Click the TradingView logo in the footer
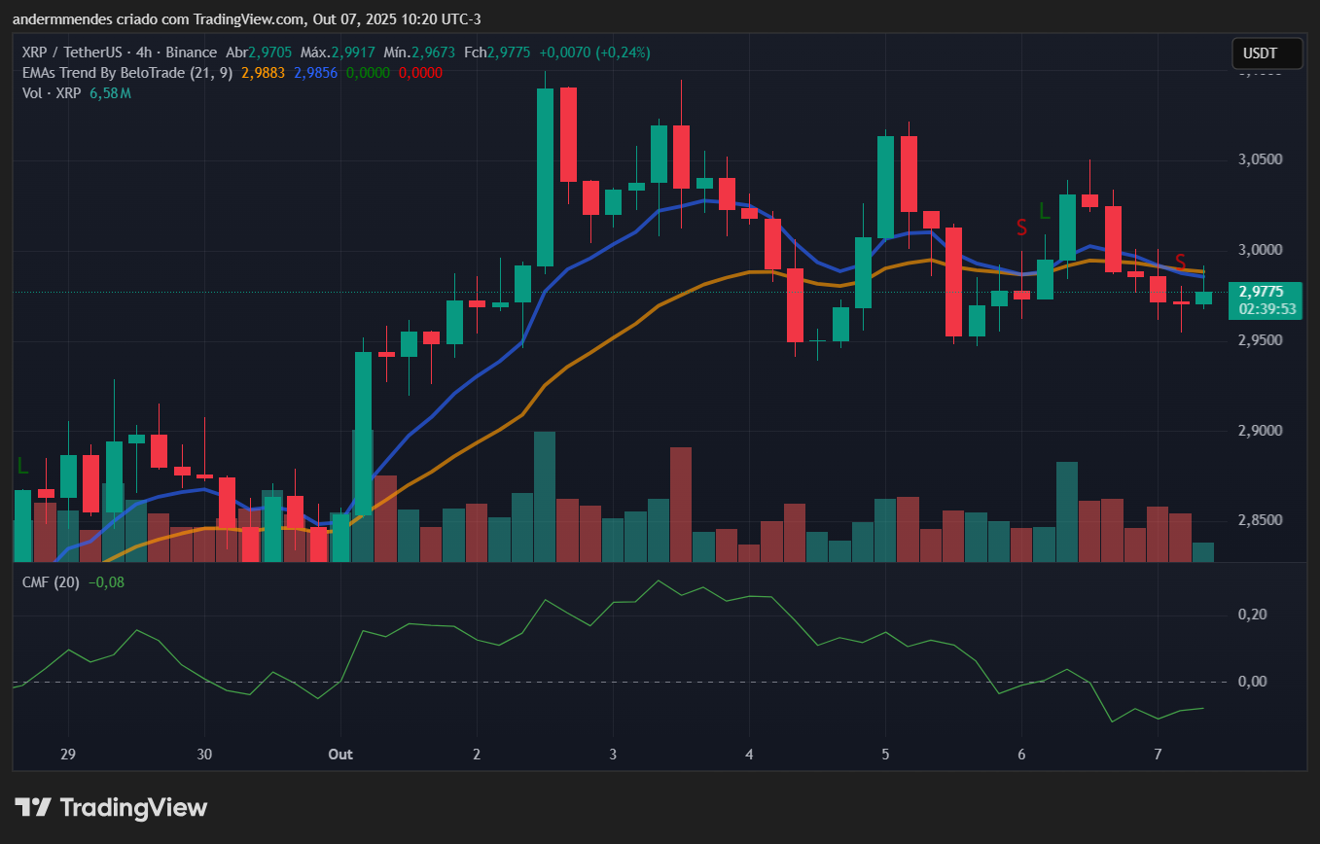The width and height of the screenshot is (1320, 844). [x=111, y=807]
